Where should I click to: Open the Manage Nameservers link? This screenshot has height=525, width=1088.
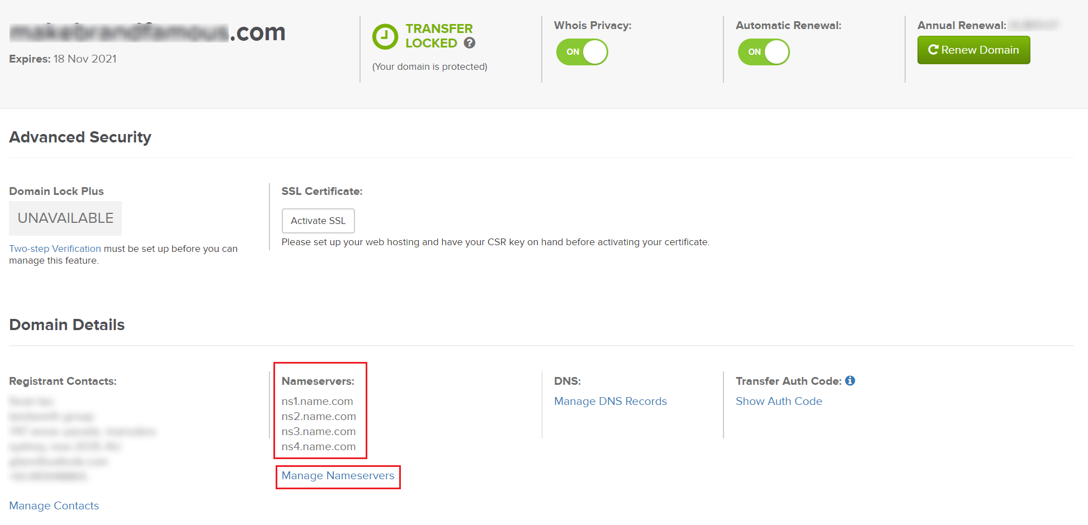click(338, 476)
